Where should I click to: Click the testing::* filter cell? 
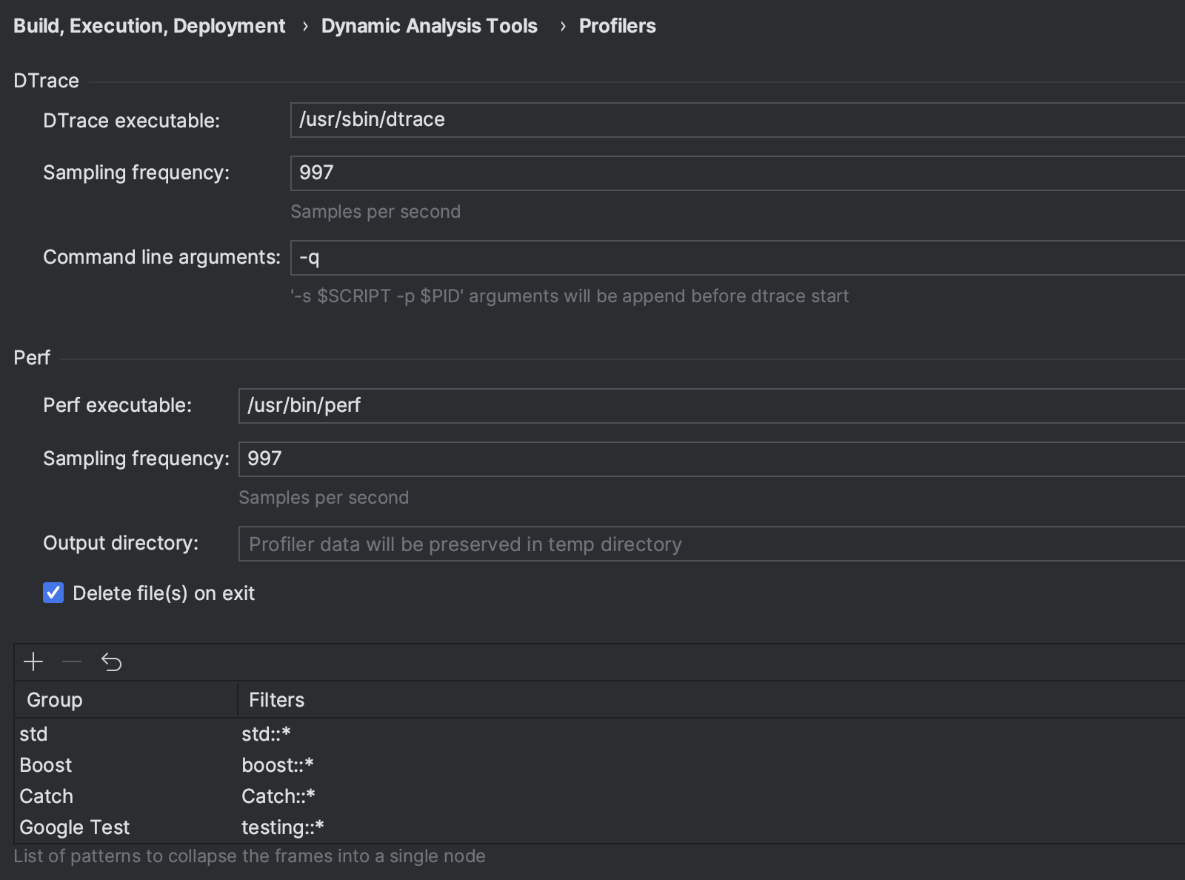click(x=283, y=827)
